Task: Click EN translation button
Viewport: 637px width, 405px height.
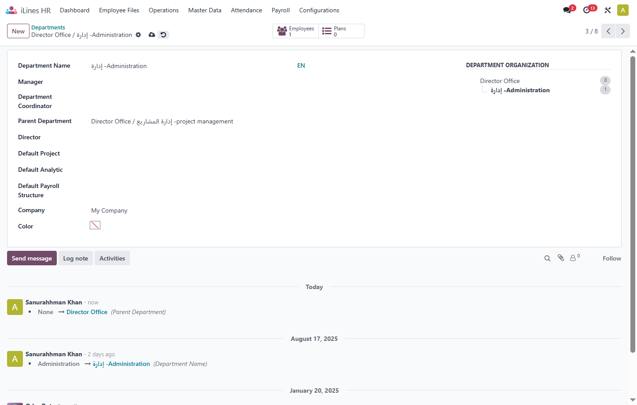Action: pyautogui.click(x=301, y=65)
